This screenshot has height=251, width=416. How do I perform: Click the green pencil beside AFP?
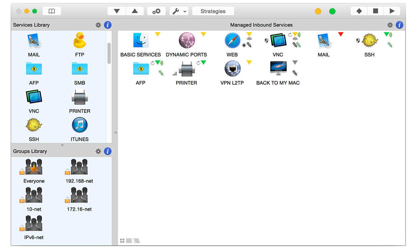pos(161,73)
